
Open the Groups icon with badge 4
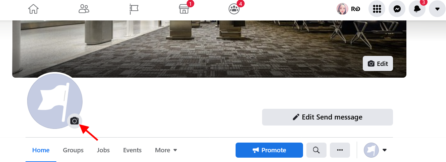pos(234,9)
